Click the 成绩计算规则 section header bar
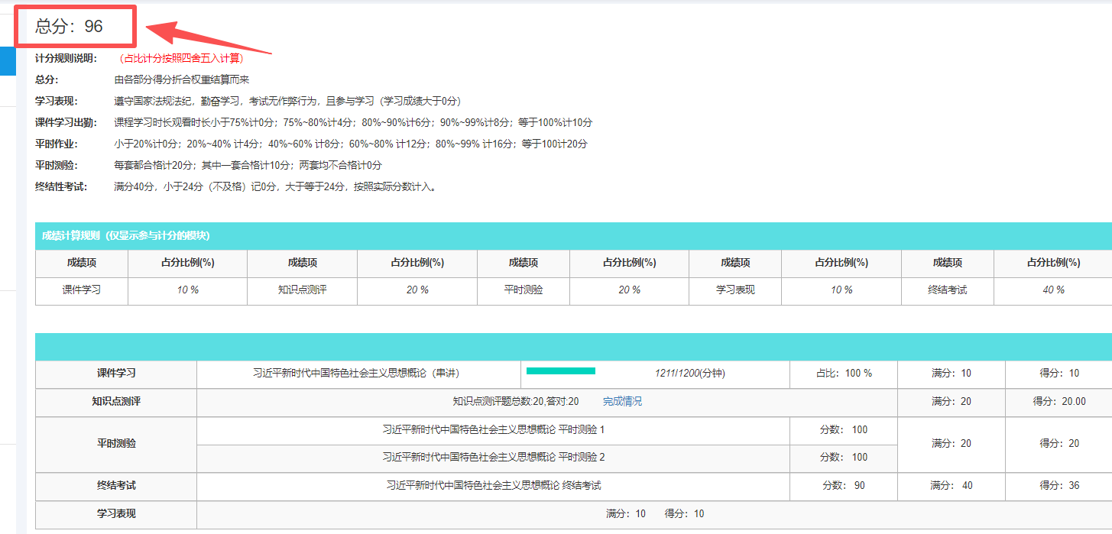The width and height of the screenshot is (1112, 534). point(573,235)
